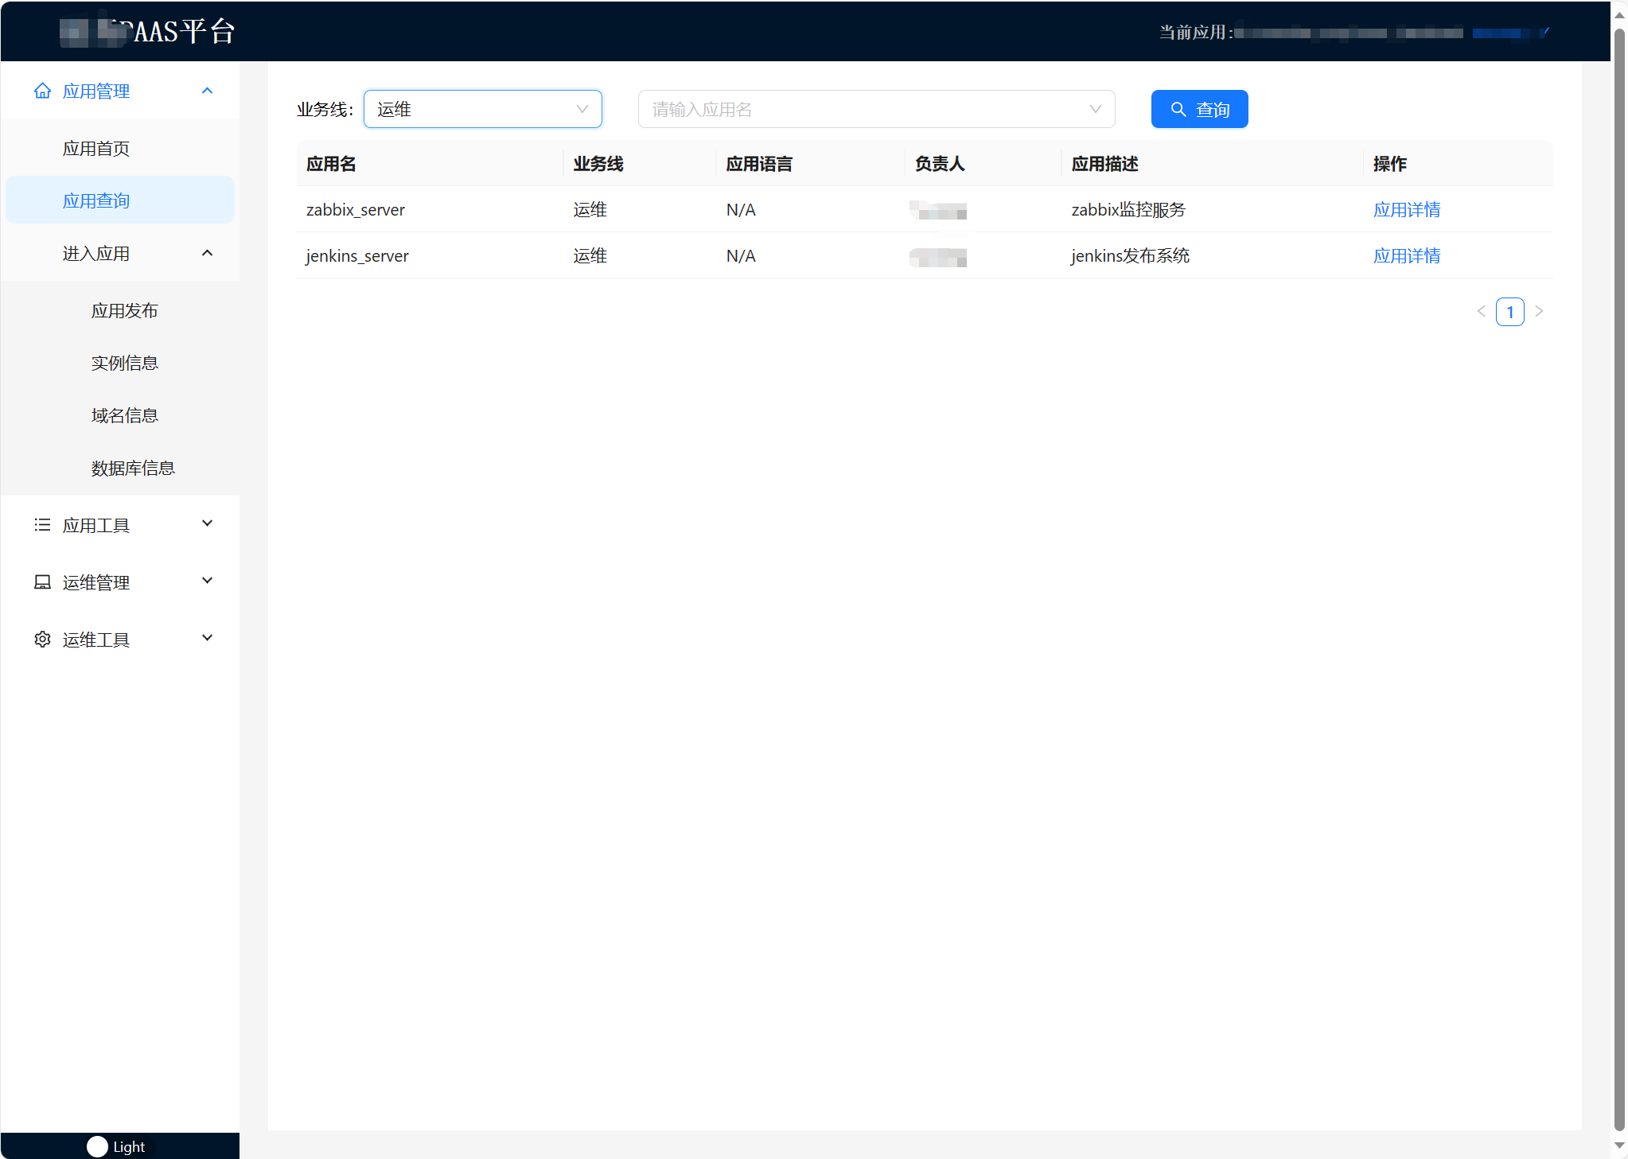Click the magnifier icon in 查询 button
The width and height of the screenshot is (1628, 1159).
pos(1178,109)
